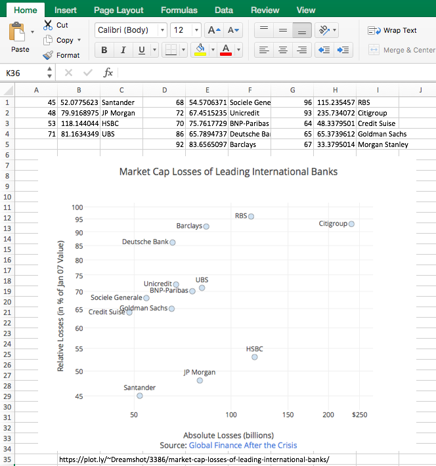Screen dimensions: 436x466
Task: Click the name box stepper arrows
Action: tap(49, 72)
